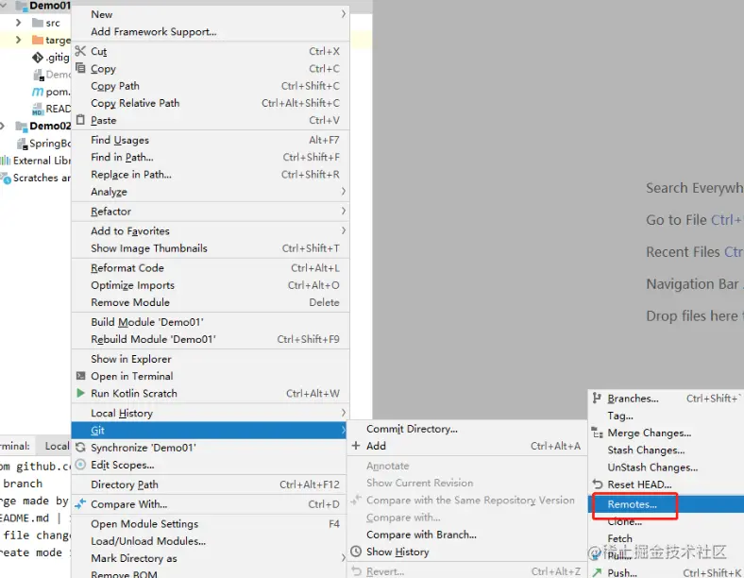Screen dimensions: 744x578
Task: Choose Optimize Imports
Action: (211, 284)
